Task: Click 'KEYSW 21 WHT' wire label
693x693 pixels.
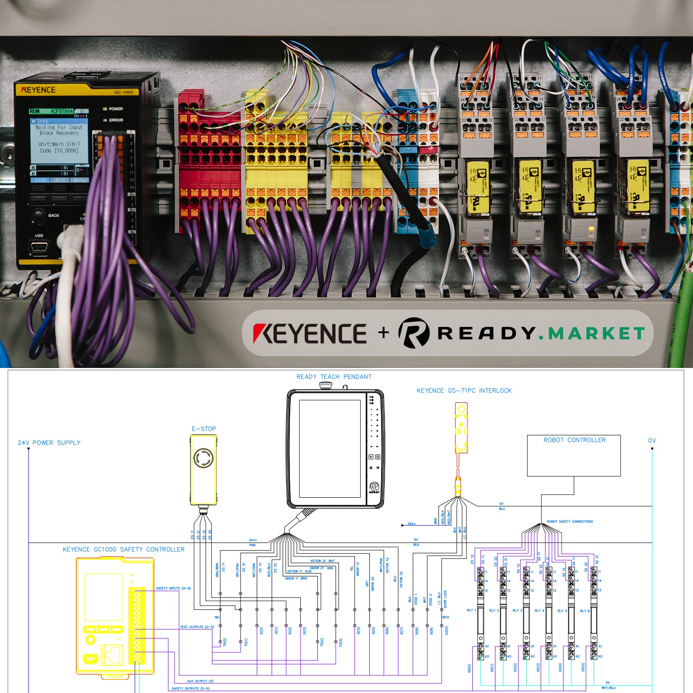Action: point(323,561)
